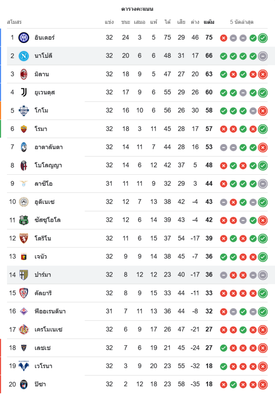Click the Verona club crest icon
Viewport: 275px width, 398px height.
pyautogui.click(x=24, y=366)
